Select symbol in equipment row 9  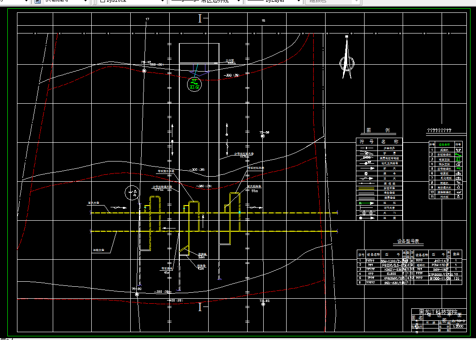[459, 188]
